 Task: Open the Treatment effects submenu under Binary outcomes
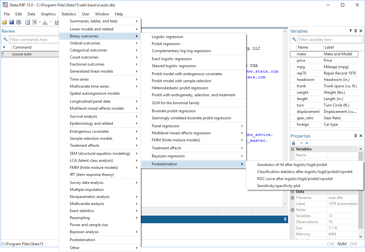click(x=193, y=148)
